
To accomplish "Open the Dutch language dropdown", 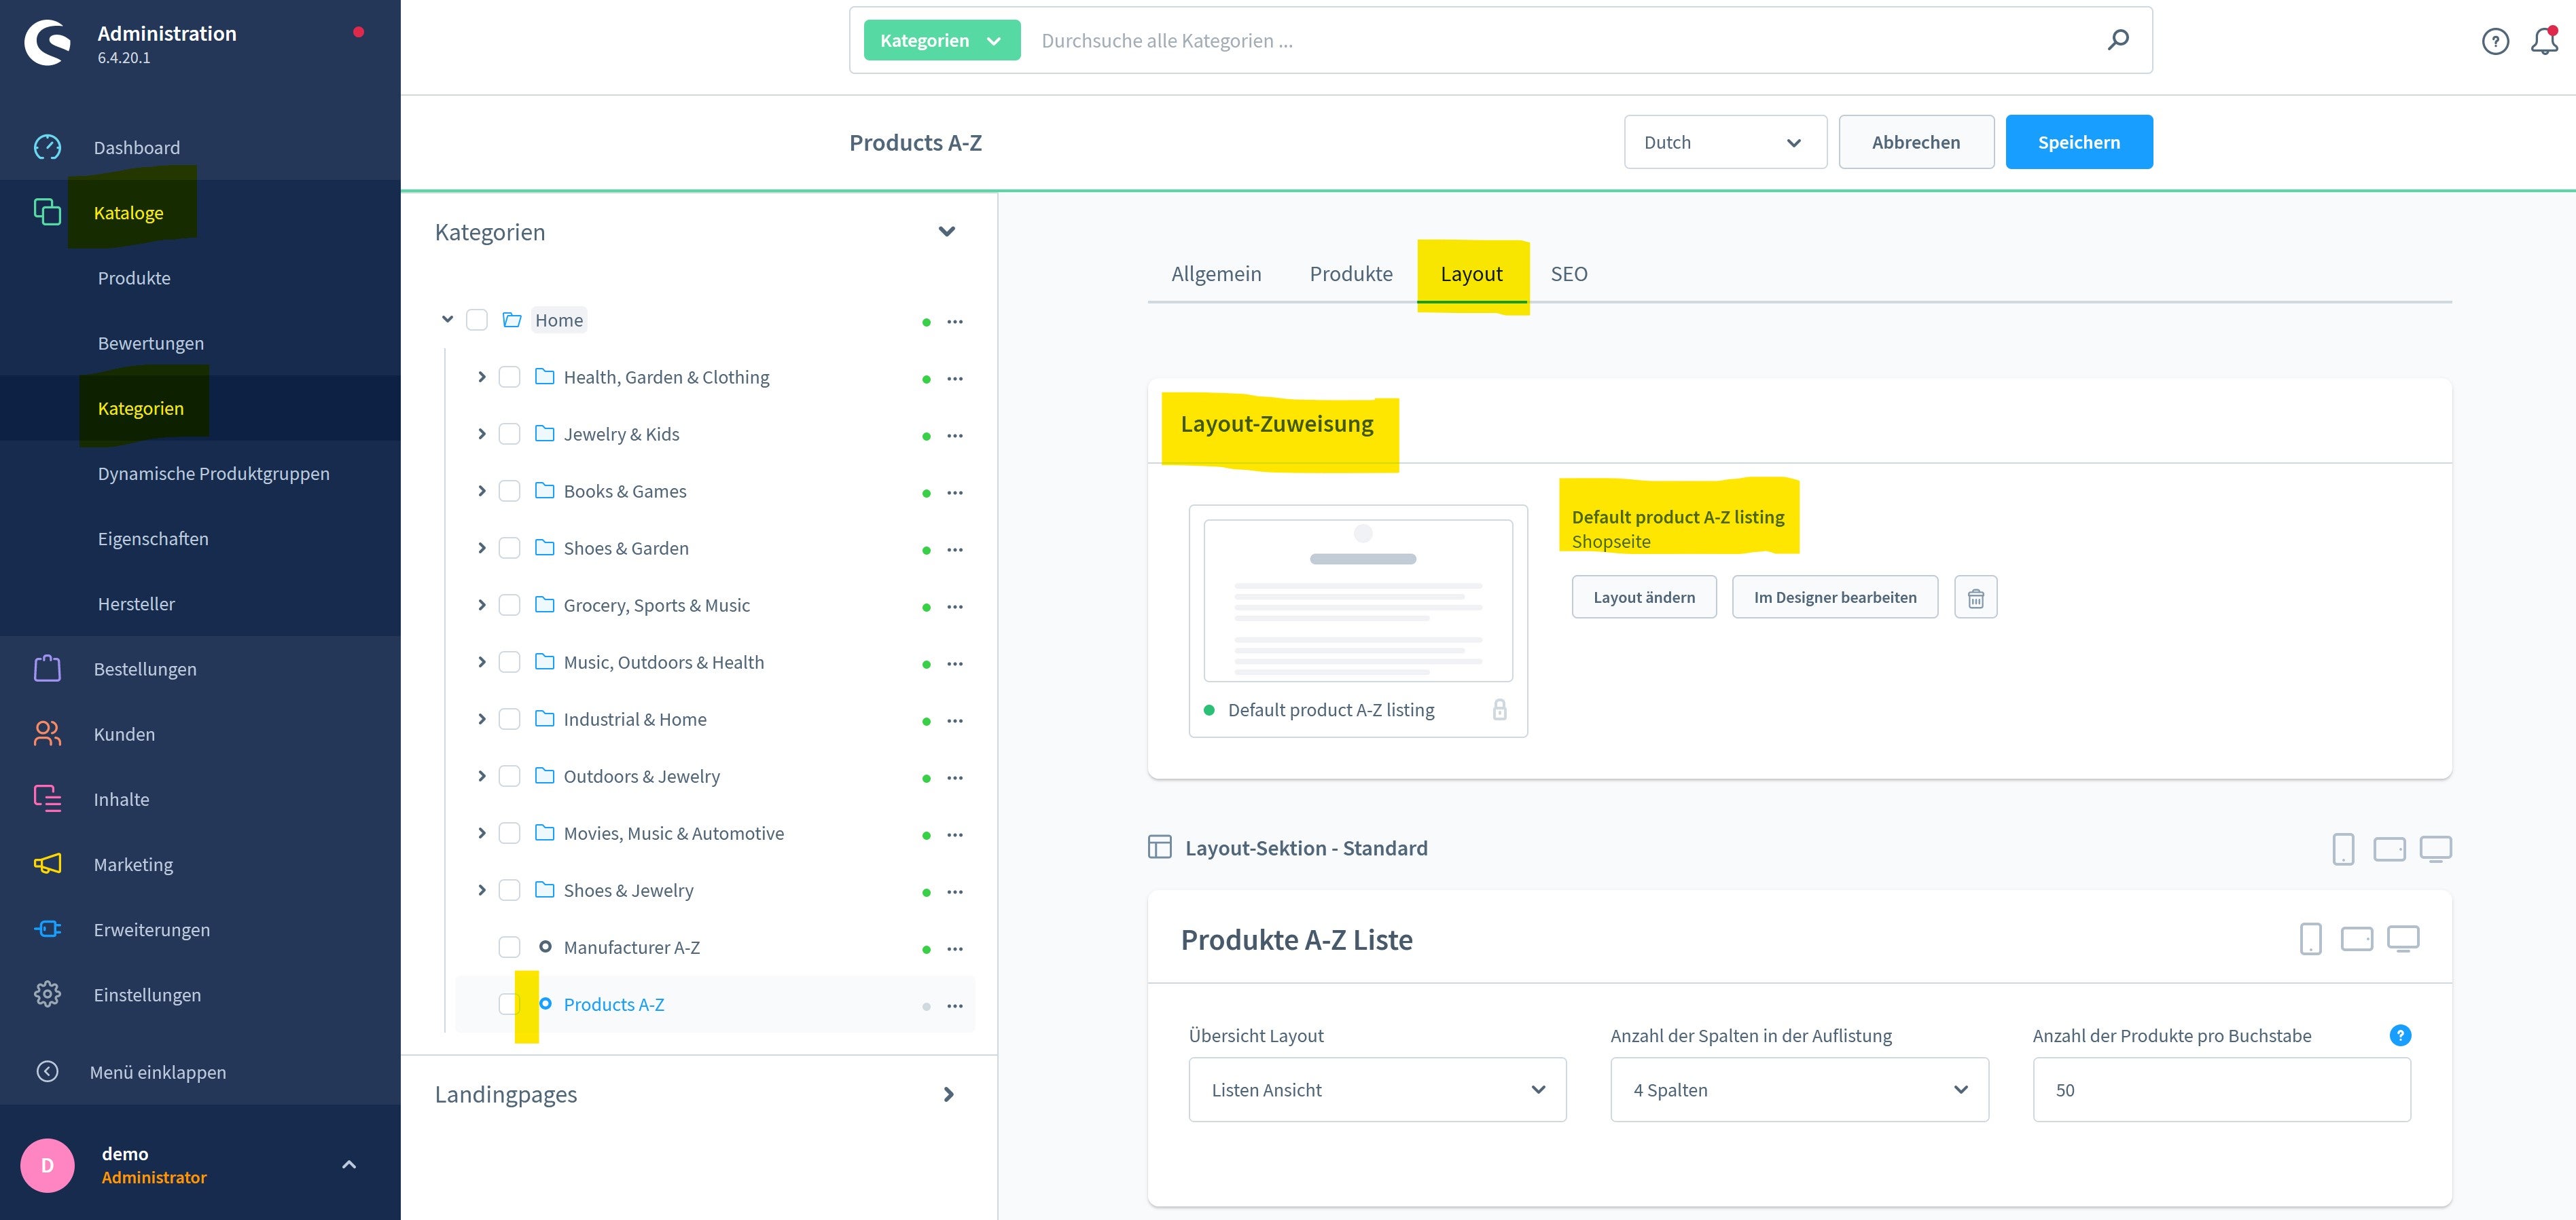I will pyautogui.click(x=1725, y=142).
